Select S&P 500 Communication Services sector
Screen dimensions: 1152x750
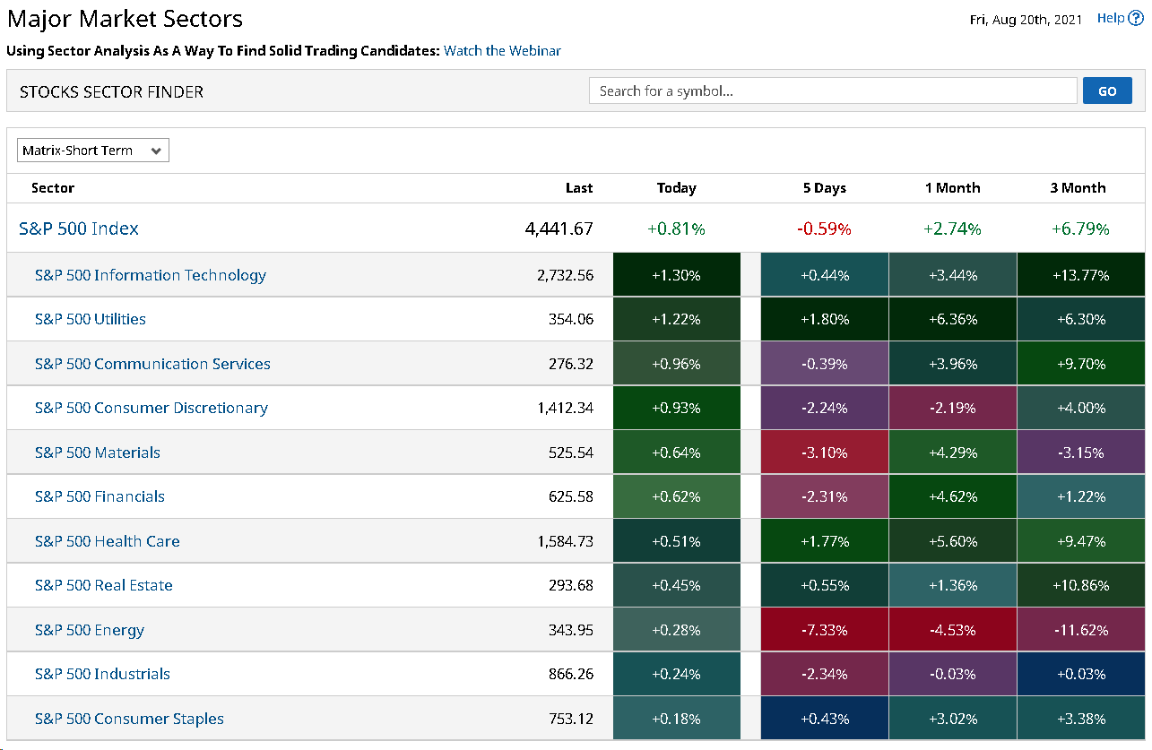click(x=152, y=364)
